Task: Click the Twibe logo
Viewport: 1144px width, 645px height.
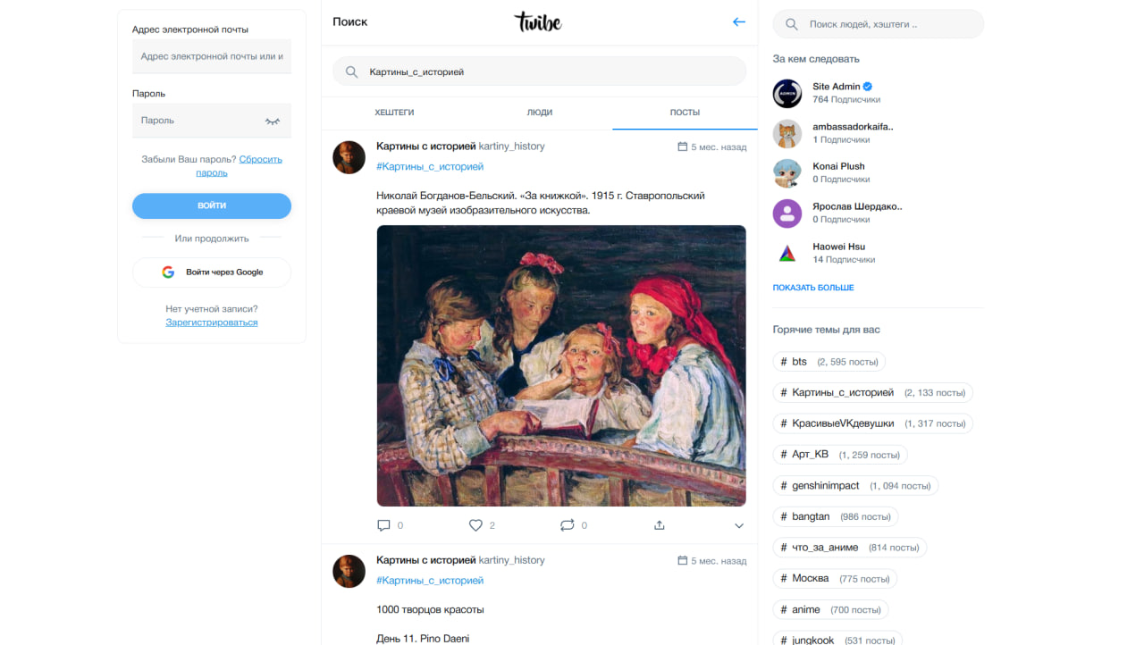Action: click(x=538, y=21)
